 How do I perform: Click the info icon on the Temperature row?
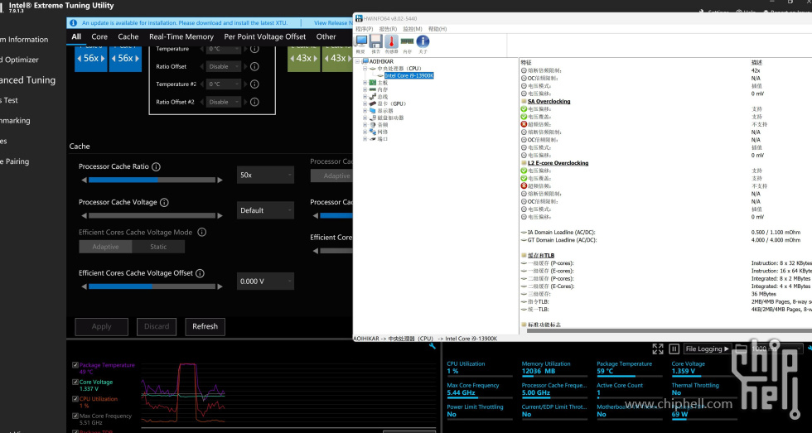[254, 49]
